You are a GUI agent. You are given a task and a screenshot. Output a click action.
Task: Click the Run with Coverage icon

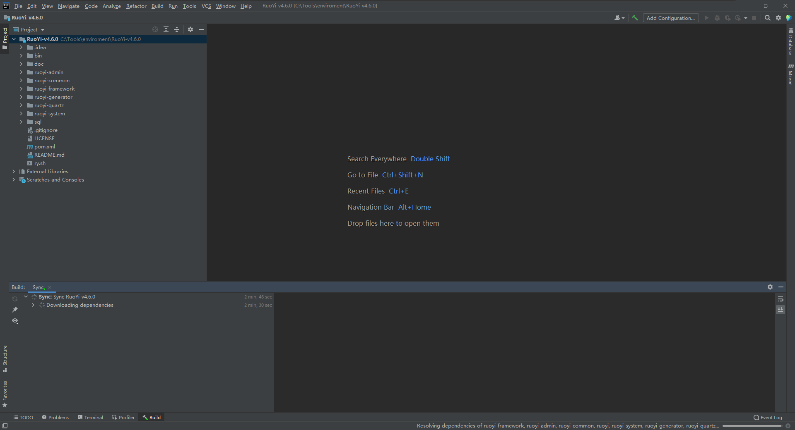tap(728, 18)
